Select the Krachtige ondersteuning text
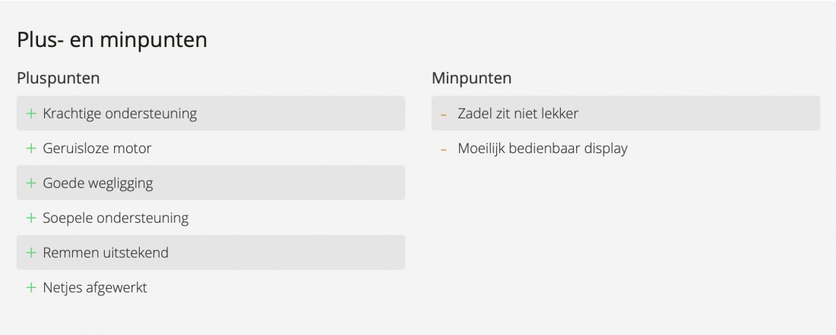The height and width of the screenshot is (335, 836). [x=120, y=114]
